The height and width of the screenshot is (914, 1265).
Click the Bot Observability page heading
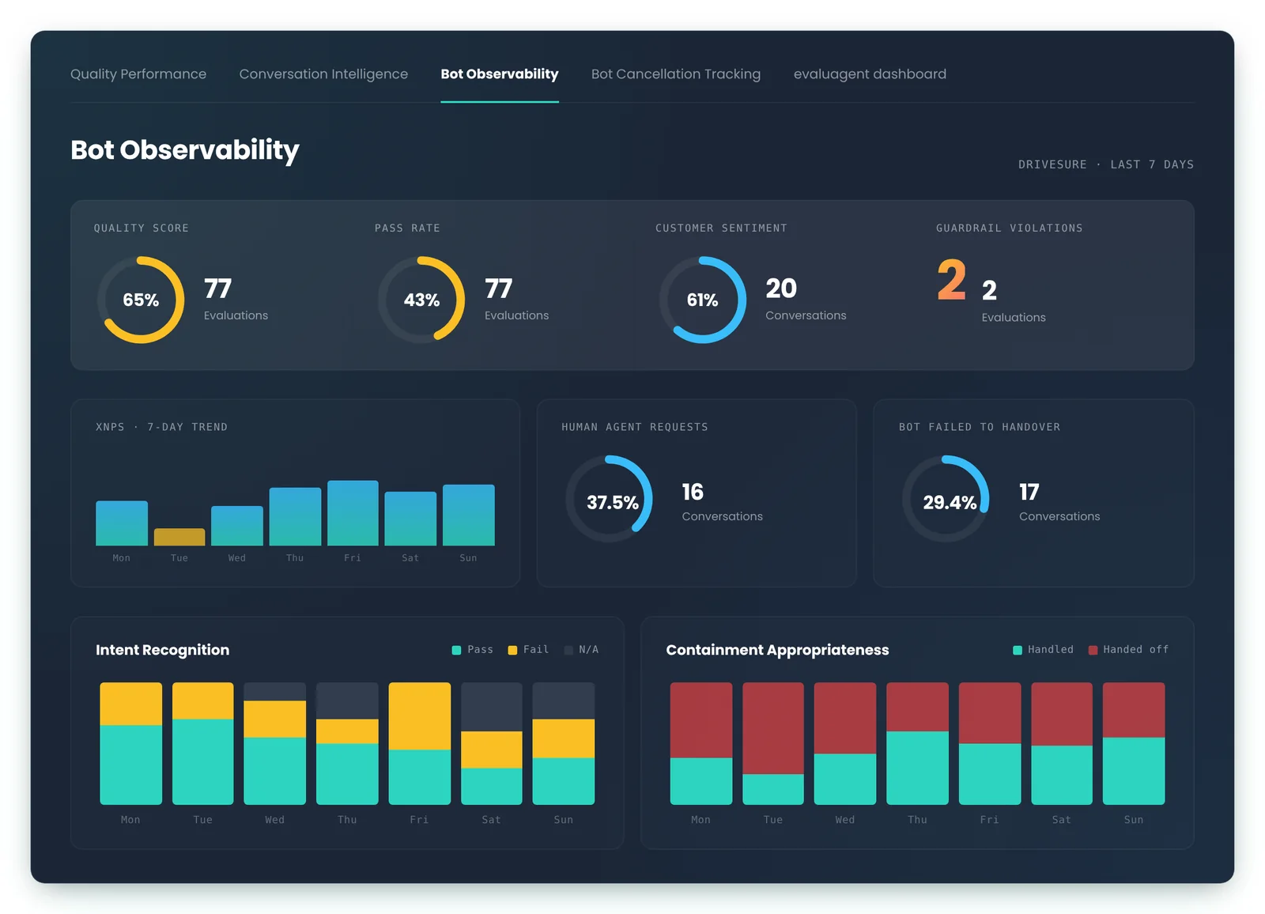coord(185,150)
